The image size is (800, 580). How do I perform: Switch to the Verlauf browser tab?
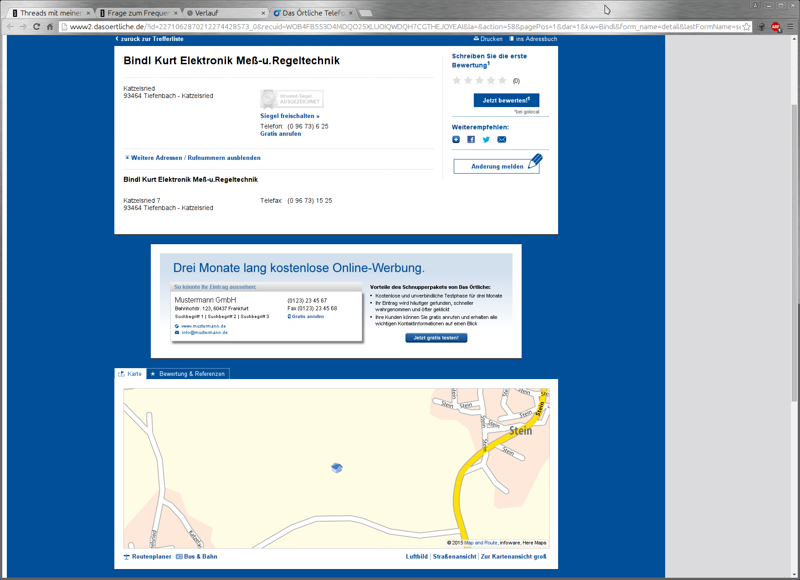[226, 13]
